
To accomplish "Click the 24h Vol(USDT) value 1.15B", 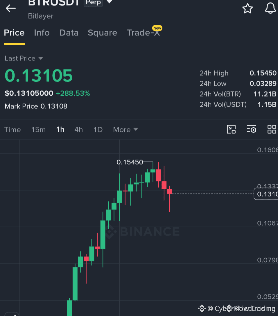I will pos(267,104).
